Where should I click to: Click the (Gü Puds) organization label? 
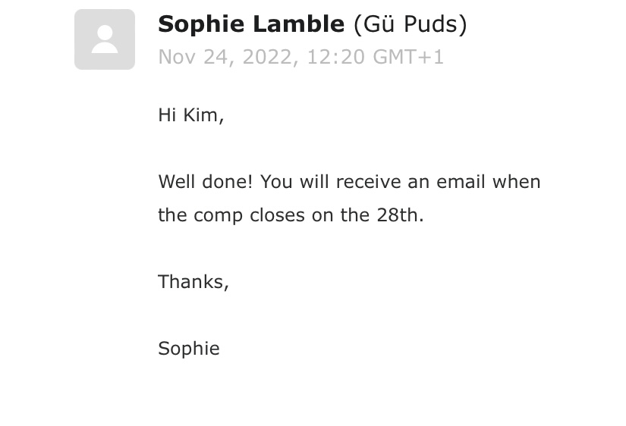(410, 24)
